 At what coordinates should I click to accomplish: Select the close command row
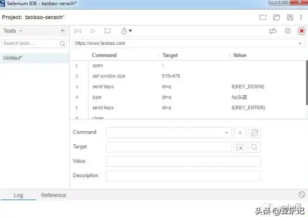tap(188, 117)
